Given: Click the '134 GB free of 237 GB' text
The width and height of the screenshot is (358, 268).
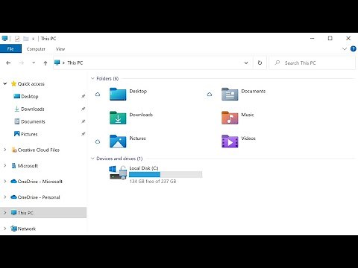Looking at the screenshot, I should pos(153,182).
